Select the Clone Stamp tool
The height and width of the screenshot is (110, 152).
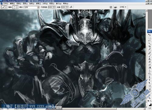click(150, 59)
